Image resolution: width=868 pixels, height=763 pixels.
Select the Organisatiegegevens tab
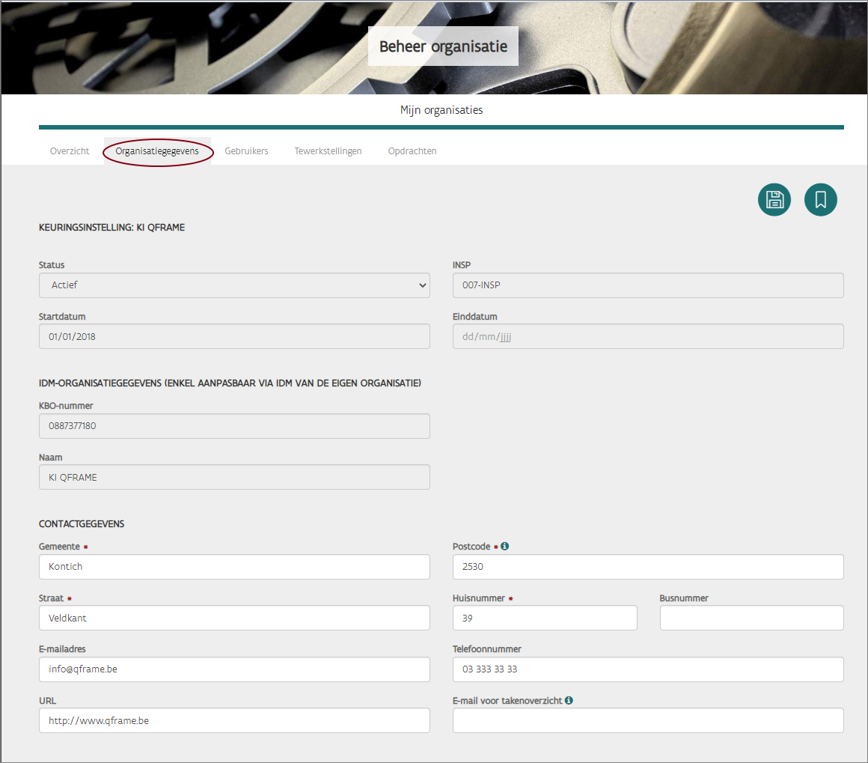click(x=157, y=151)
